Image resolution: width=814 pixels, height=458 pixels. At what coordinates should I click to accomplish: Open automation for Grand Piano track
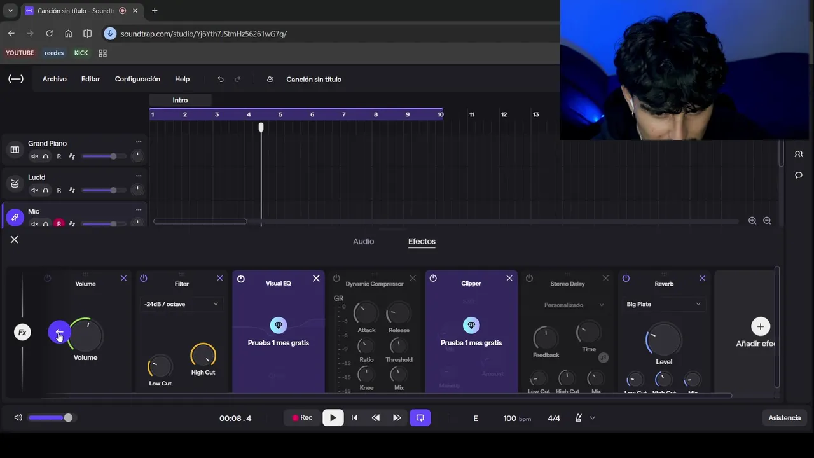click(x=72, y=156)
